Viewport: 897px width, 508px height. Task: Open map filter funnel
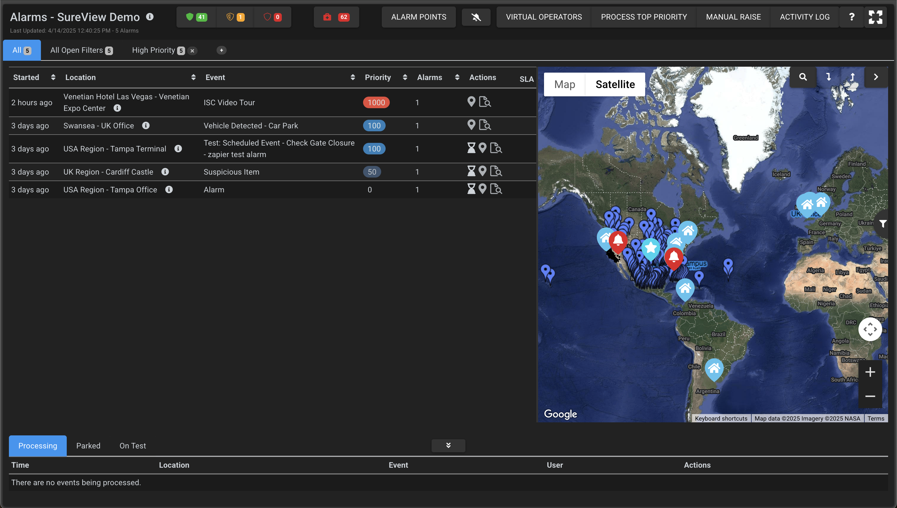pyautogui.click(x=883, y=224)
